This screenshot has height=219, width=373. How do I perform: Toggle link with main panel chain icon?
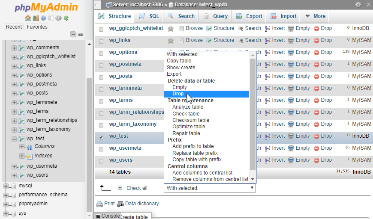click(81, 35)
